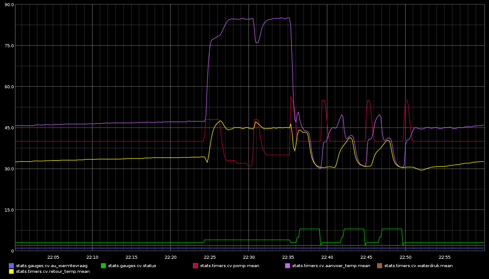Click the 22:15 time axis label
Viewport: 489px width, 279px height.
[131, 257]
